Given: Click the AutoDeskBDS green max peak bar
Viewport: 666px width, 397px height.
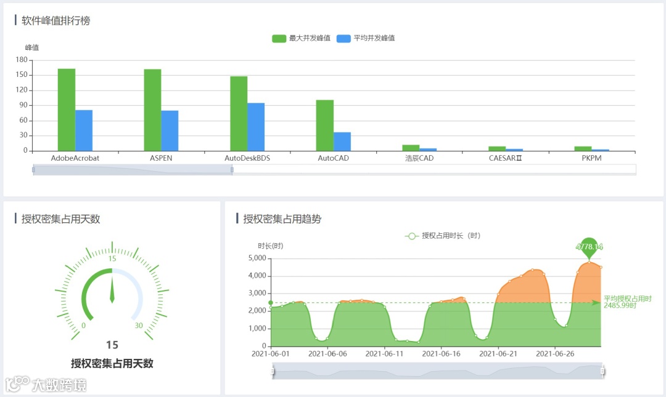Looking at the screenshot, I should pos(239,114).
